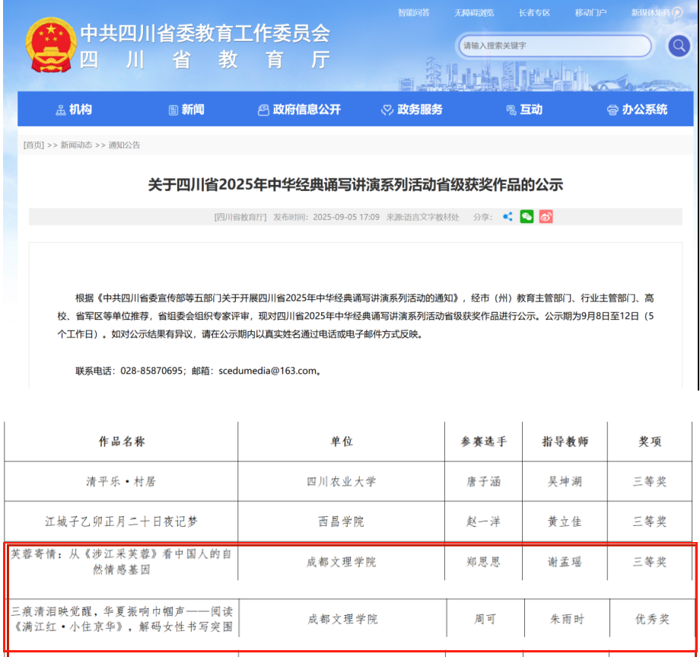Click the 移动门户 top link

(590, 12)
